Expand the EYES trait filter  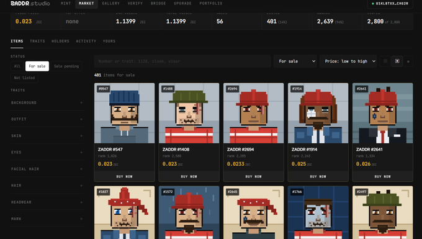[47, 152]
